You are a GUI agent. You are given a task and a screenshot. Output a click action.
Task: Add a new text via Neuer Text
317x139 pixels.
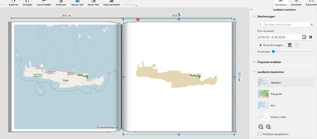click(93, 3)
